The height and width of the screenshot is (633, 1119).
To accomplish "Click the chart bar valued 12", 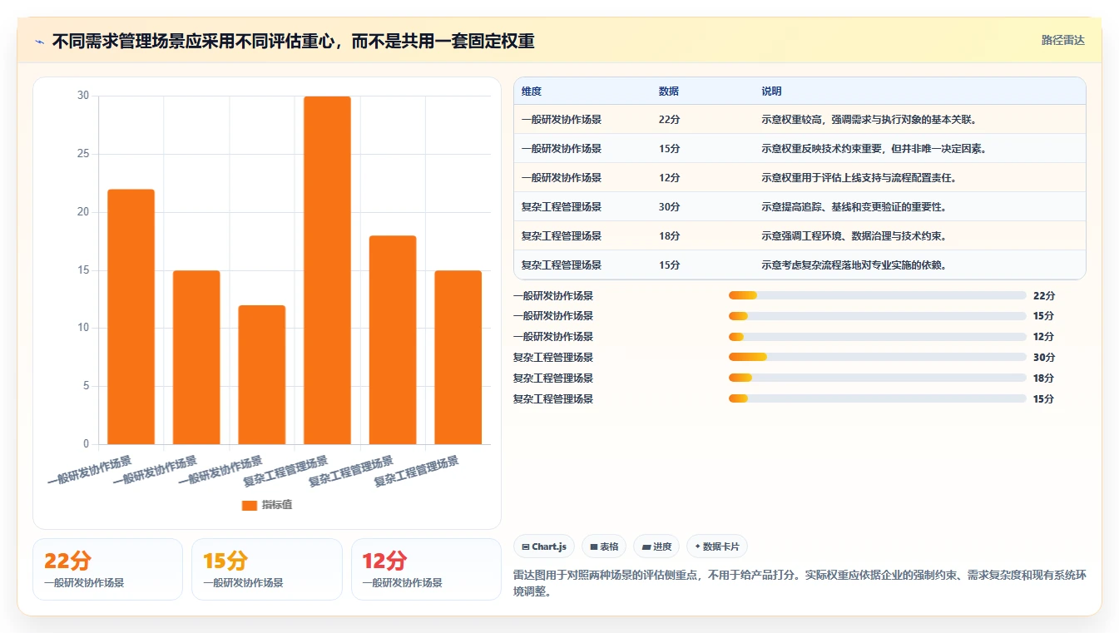I will point(261,374).
